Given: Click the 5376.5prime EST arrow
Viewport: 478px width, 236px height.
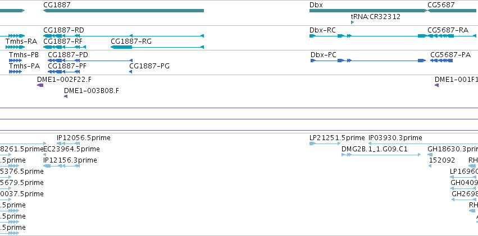Looking at the screenshot, I should click(6, 177).
